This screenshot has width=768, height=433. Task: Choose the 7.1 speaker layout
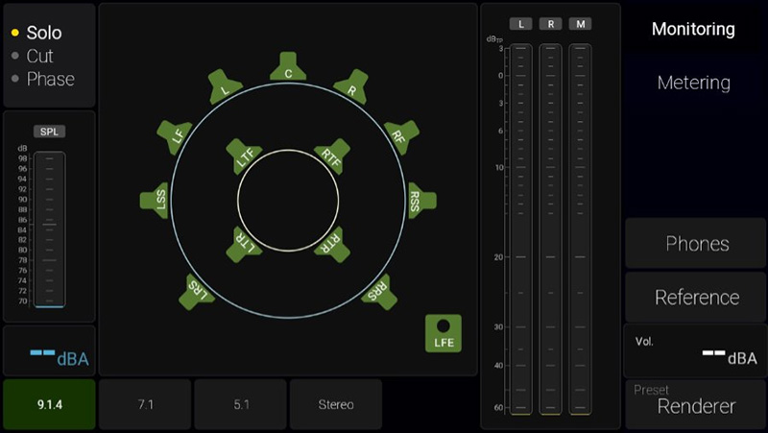[x=145, y=404]
